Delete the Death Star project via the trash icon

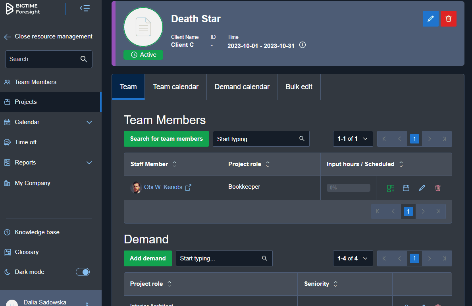[x=448, y=19]
